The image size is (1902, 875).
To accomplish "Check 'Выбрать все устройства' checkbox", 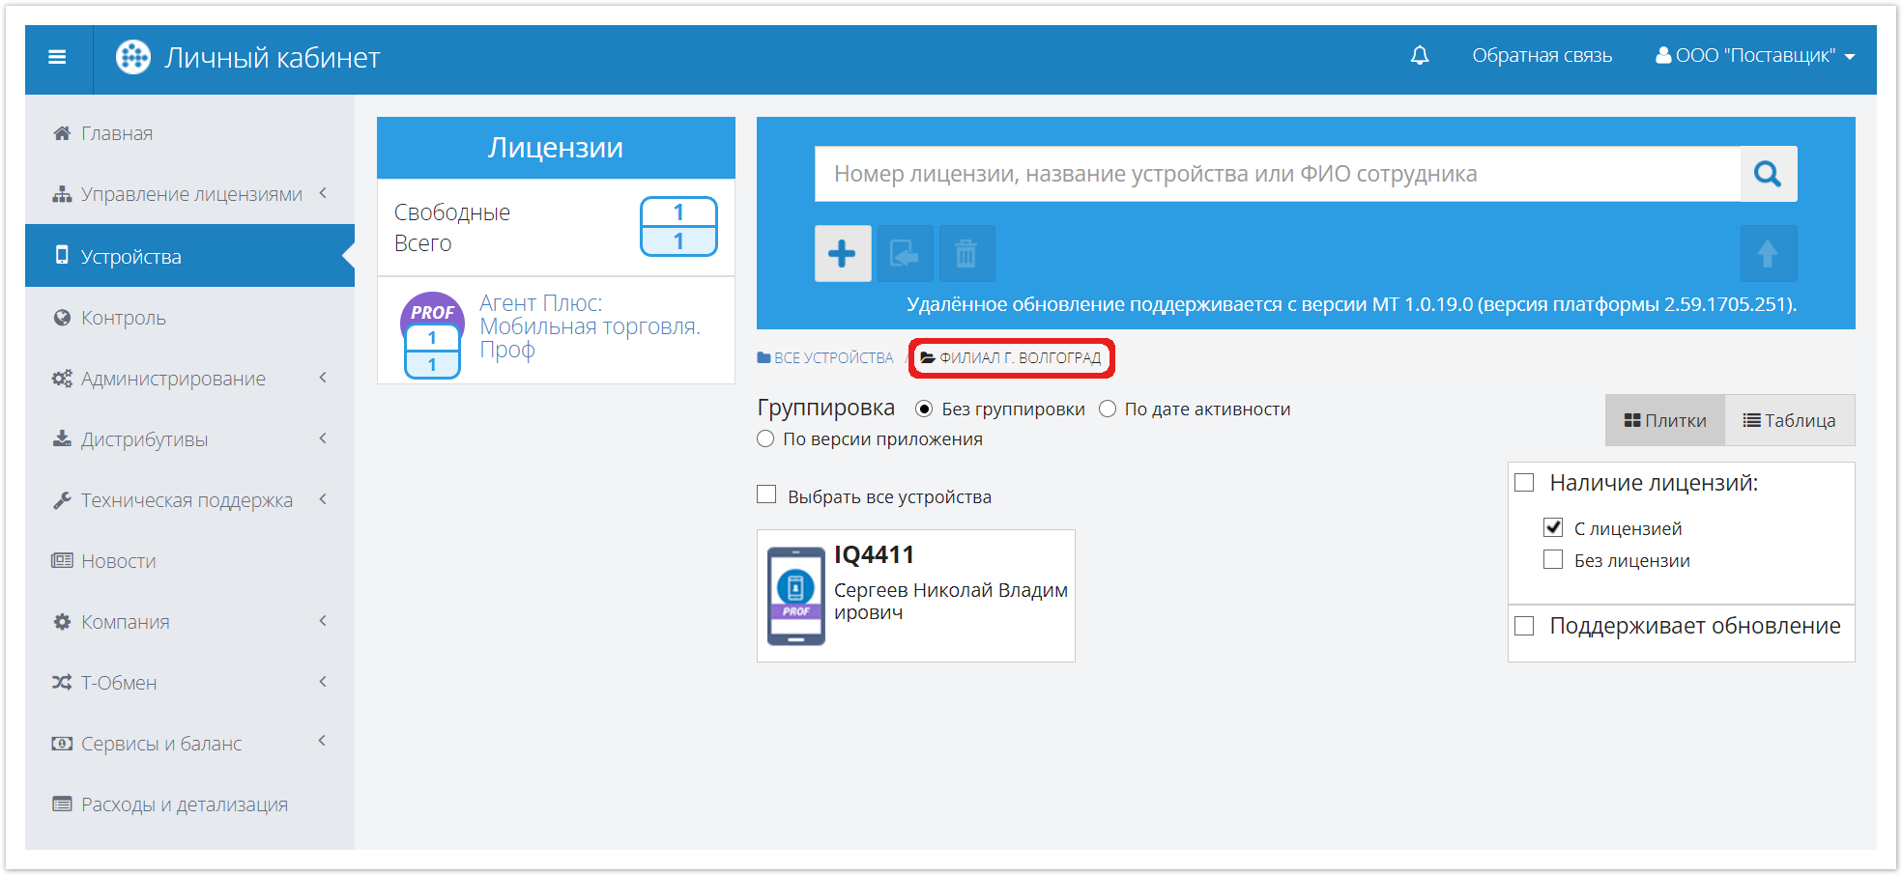I will [767, 495].
